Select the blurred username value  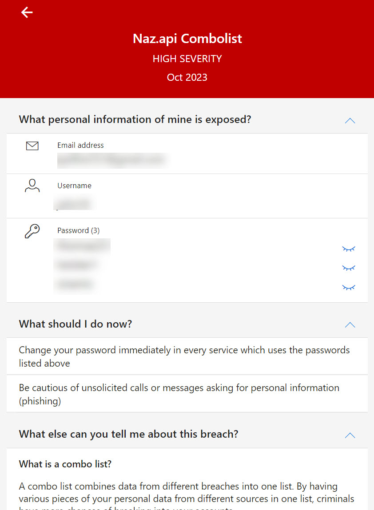74,204
